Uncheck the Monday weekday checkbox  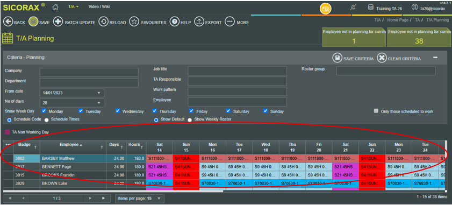[x=44, y=111]
